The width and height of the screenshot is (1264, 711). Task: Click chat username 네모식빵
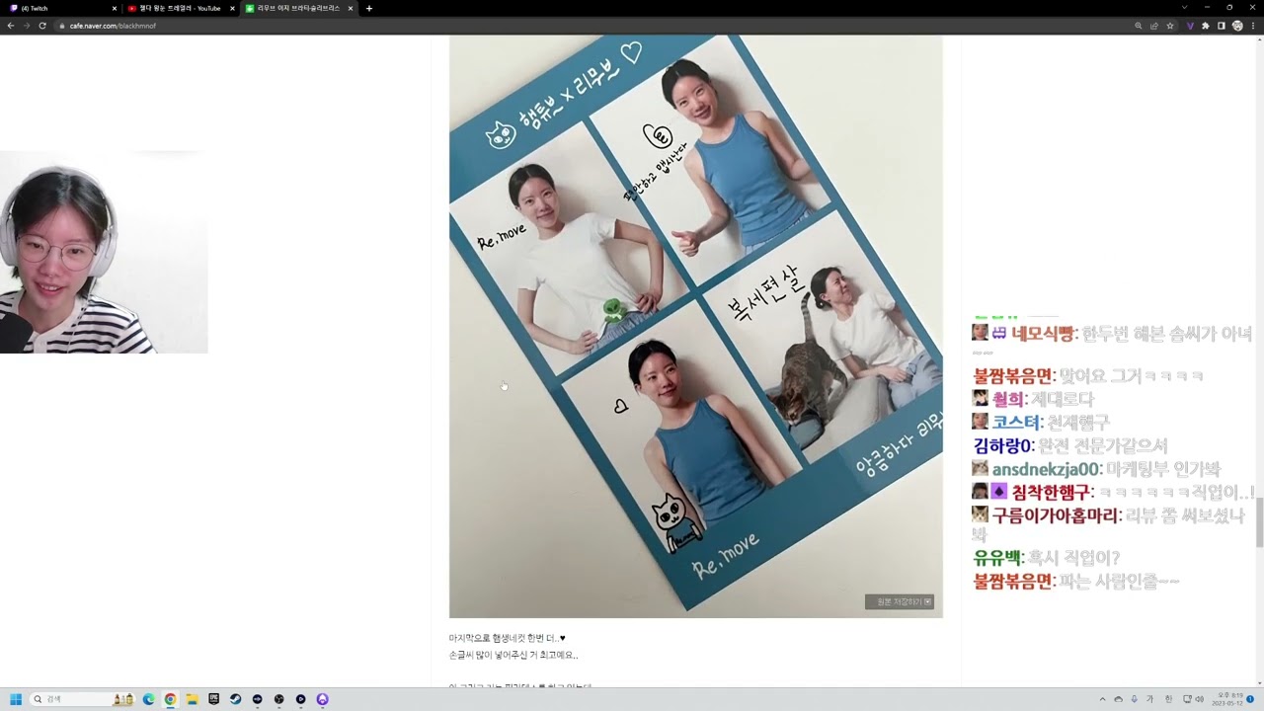coord(1042,334)
